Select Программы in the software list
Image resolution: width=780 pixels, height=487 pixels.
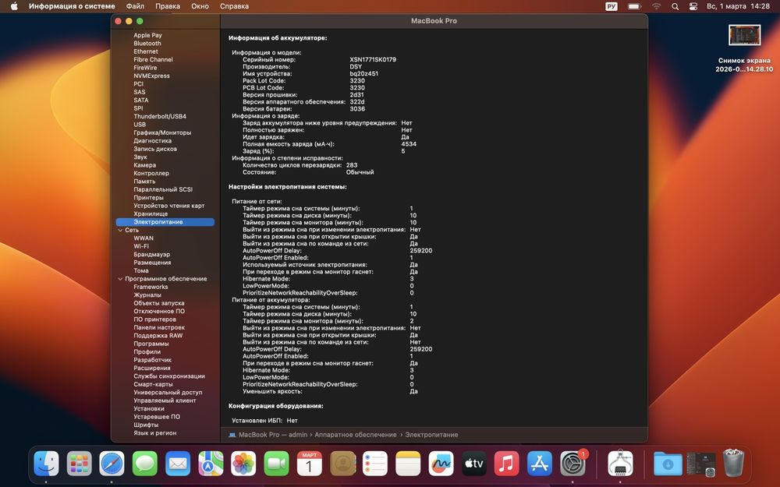(151, 344)
